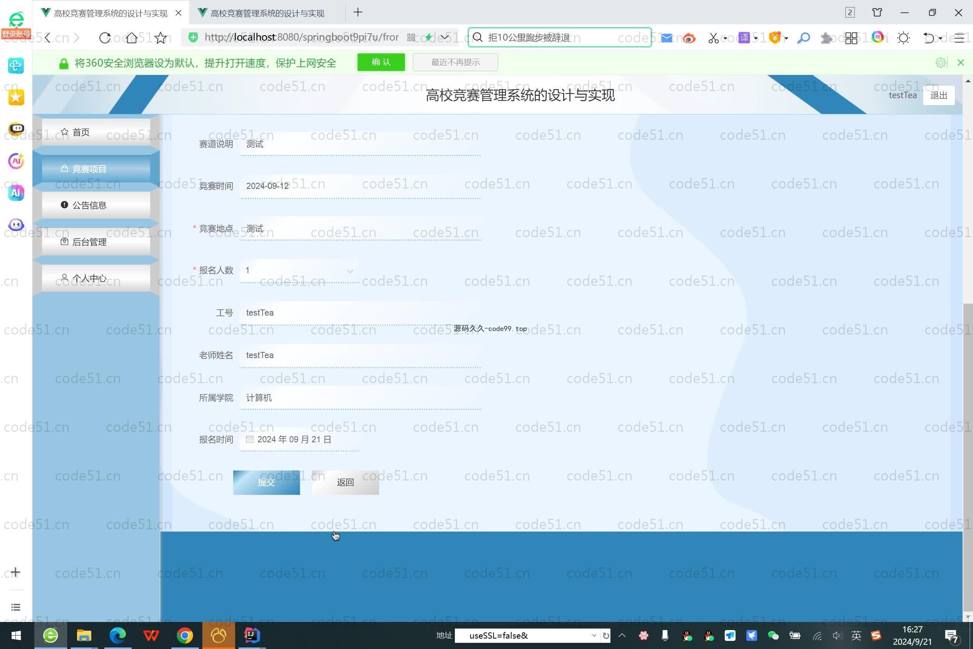
Task: Open 个人中心 in the side menu
Action: pos(96,278)
